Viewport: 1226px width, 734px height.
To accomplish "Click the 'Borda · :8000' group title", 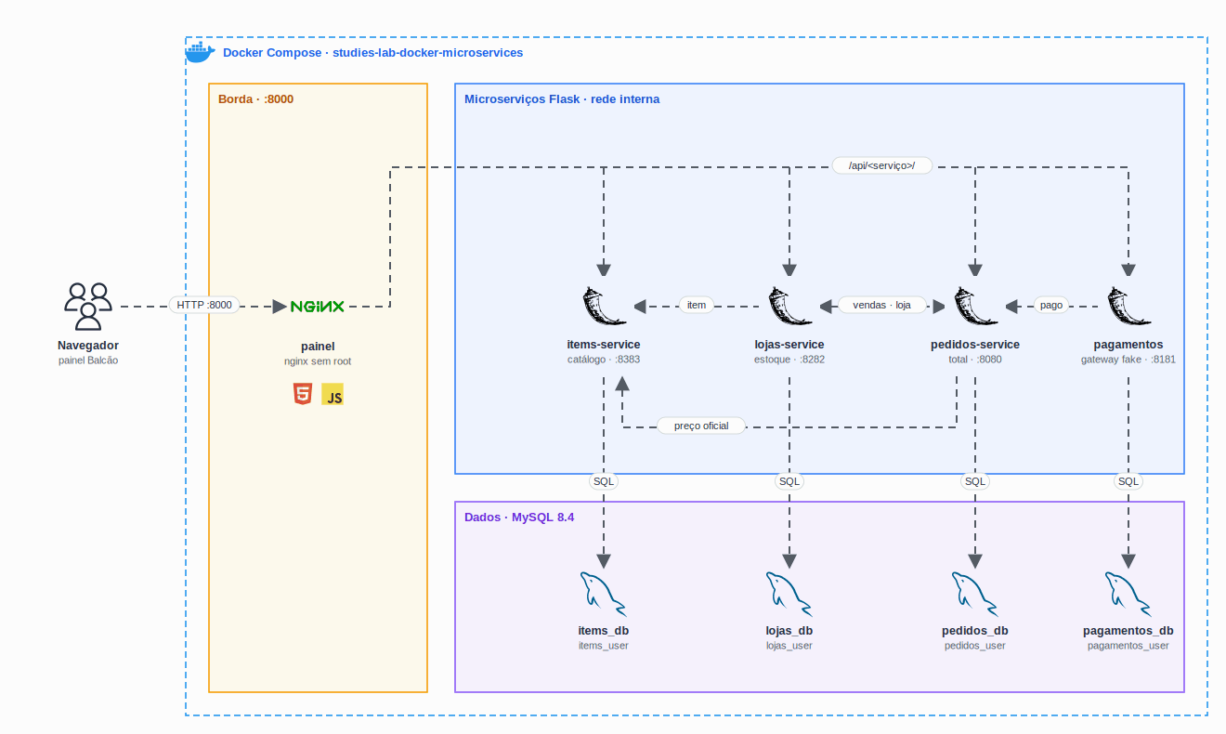I will 255,98.
